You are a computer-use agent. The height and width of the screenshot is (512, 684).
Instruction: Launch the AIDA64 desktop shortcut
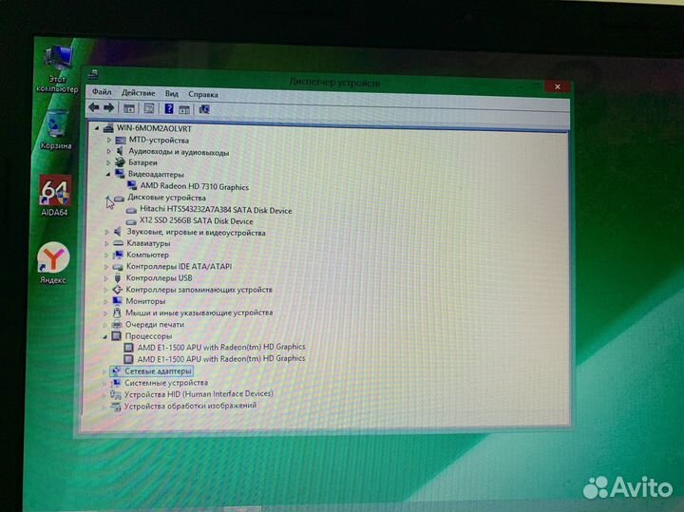point(55,196)
